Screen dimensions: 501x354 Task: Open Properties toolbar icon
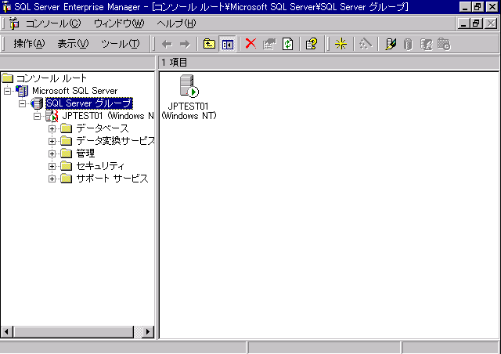tap(269, 44)
